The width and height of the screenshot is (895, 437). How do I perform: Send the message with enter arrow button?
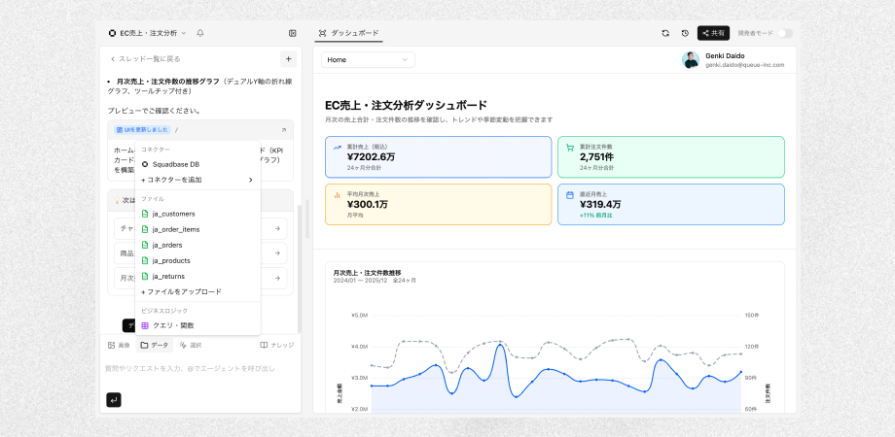(x=114, y=400)
